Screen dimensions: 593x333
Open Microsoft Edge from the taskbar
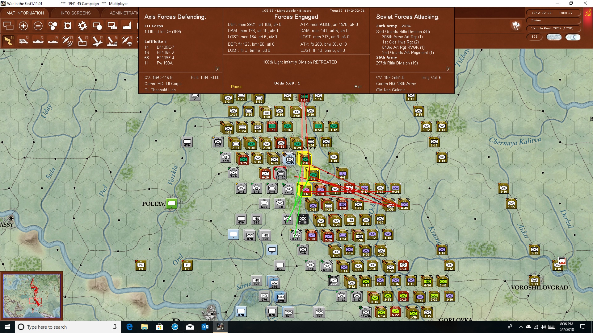130,327
